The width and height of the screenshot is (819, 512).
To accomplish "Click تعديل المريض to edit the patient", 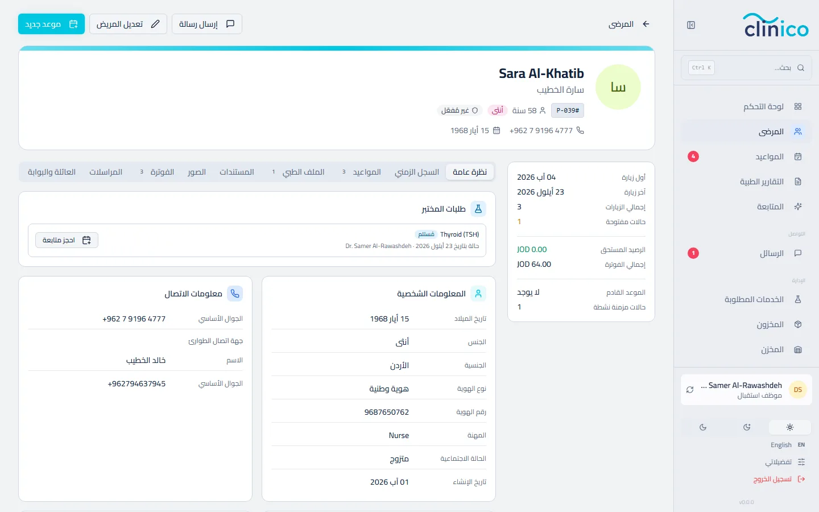I will point(128,24).
